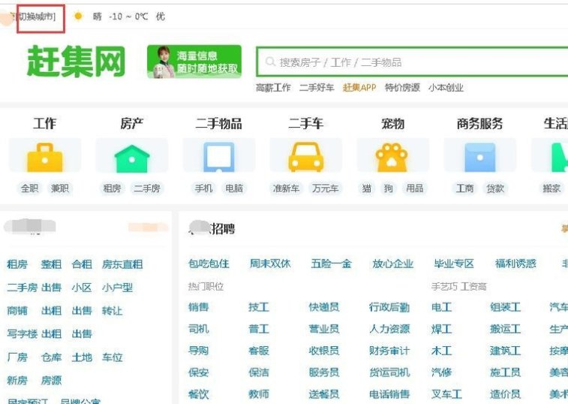This screenshot has width=568, height=404.
Task: Open the 车位 link
Action: (x=113, y=357)
